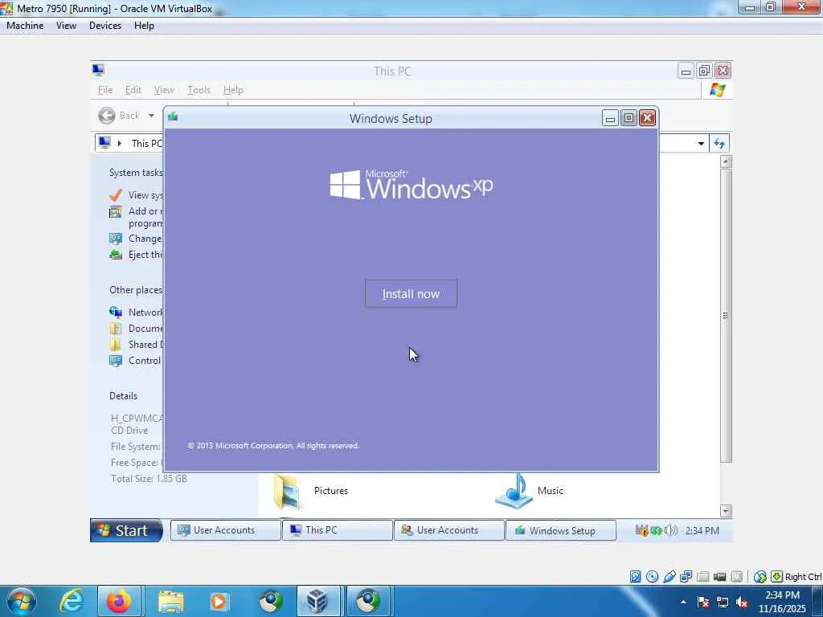Click the Windows flag logo in This PC
Screen dimensions: 823x617
718,90
